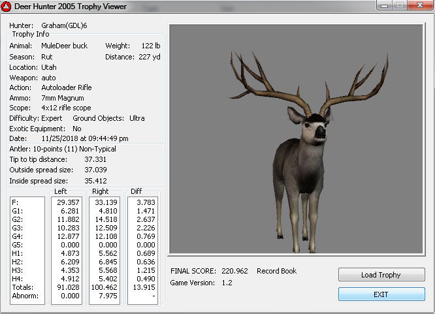Click the window title bar text
The image size is (435, 314).
click(x=72, y=7)
